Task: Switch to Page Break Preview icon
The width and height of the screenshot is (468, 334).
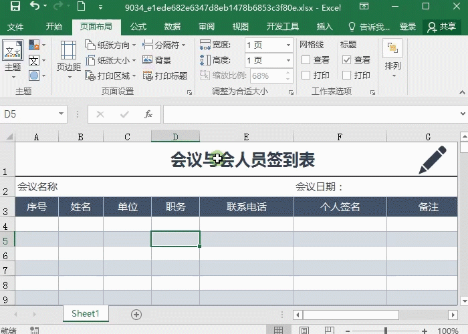Action: pyautogui.click(x=329, y=330)
